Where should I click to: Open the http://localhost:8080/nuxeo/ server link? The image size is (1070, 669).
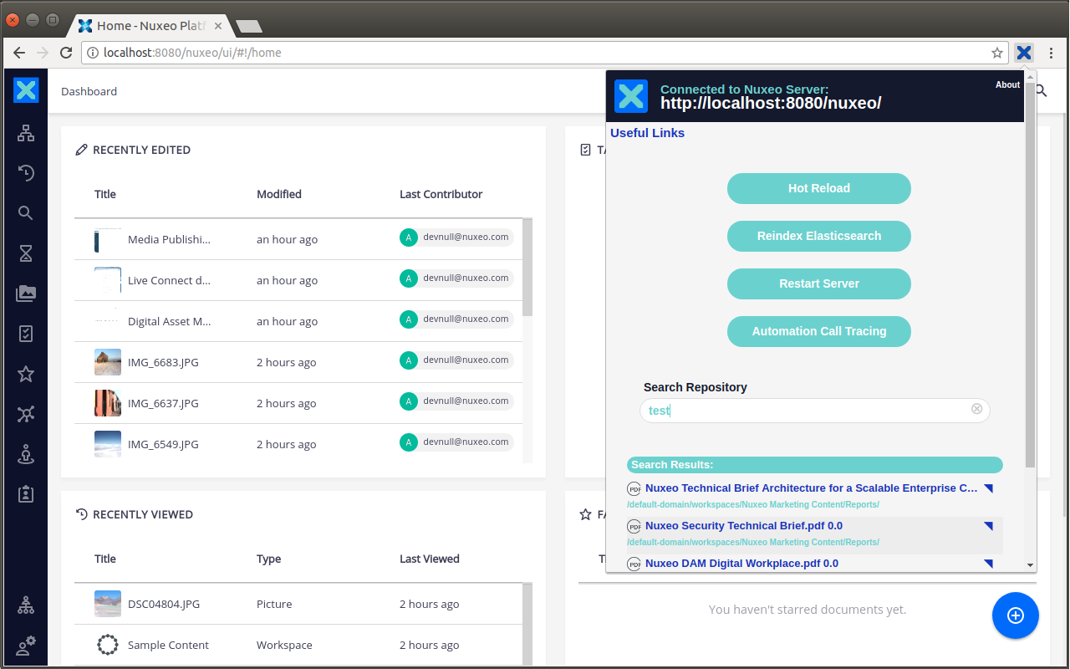(771, 104)
